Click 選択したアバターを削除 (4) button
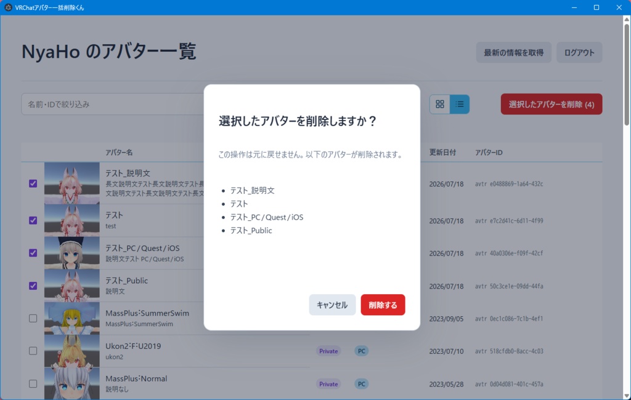This screenshot has width=631, height=400. point(552,104)
